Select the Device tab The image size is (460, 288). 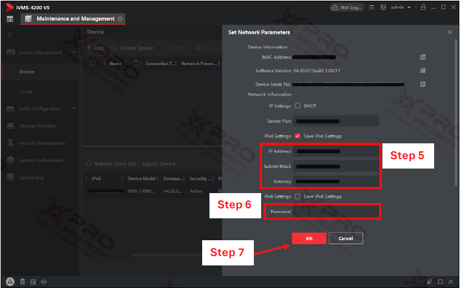click(95, 32)
